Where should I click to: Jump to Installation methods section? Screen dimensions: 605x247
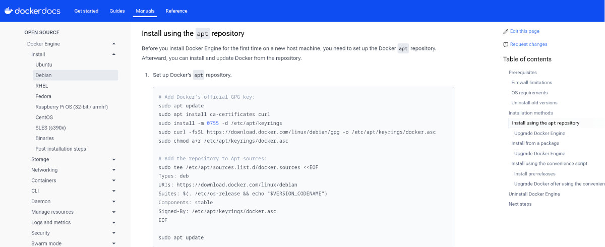(x=531, y=113)
